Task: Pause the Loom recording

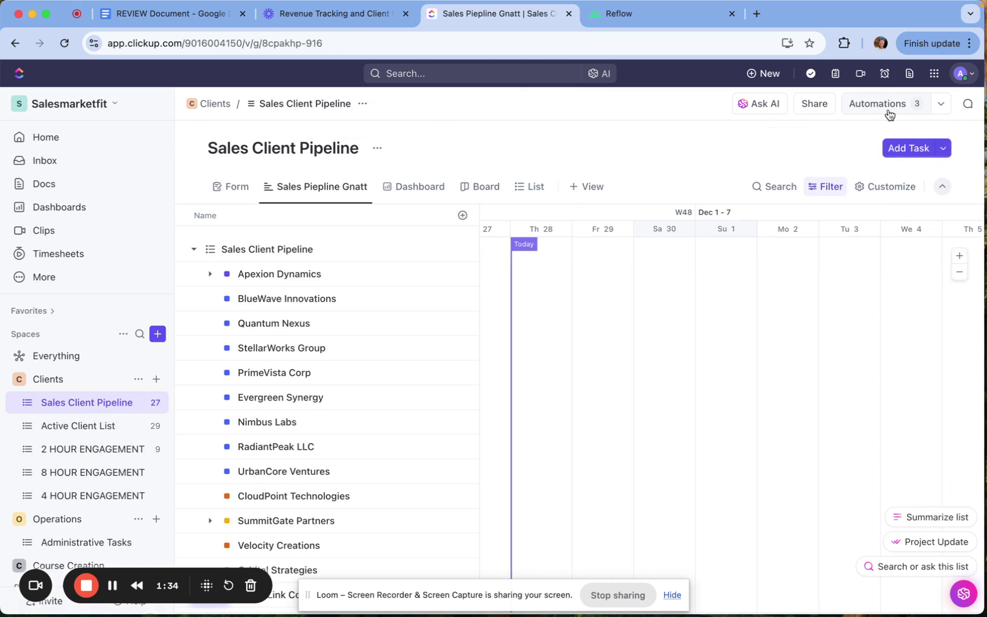Action: pyautogui.click(x=113, y=586)
